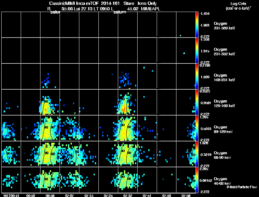This screenshot has height=197, width=259.
Task: Click the '1.628' colorbar value
Action: 204,143
